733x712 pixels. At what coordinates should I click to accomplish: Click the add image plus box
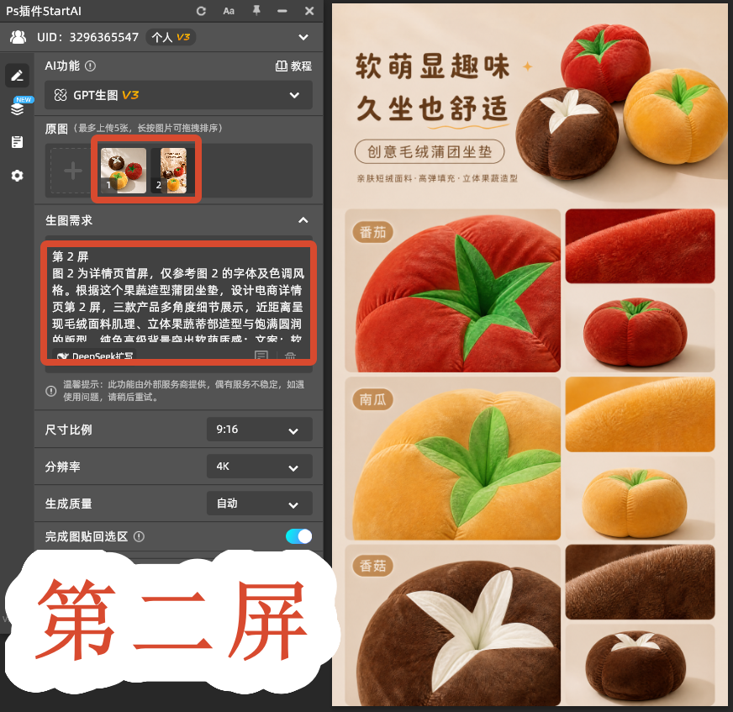pos(73,171)
